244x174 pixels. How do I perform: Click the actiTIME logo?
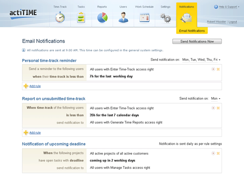[23, 14]
